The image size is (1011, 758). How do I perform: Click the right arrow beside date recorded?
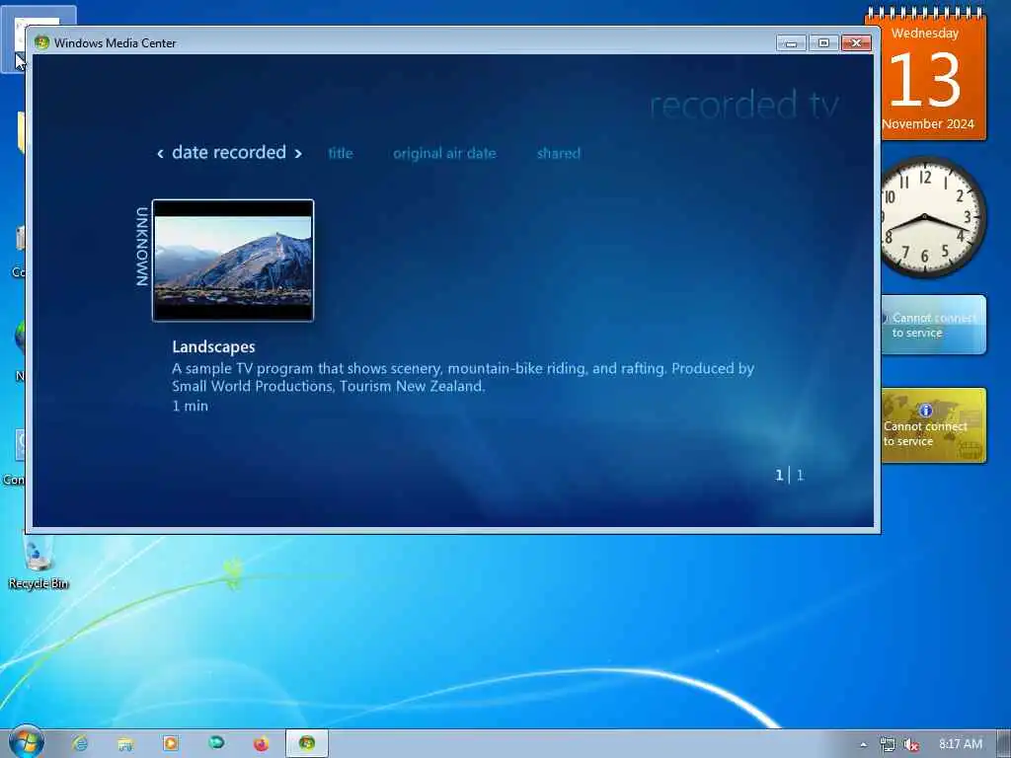(298, 153)
